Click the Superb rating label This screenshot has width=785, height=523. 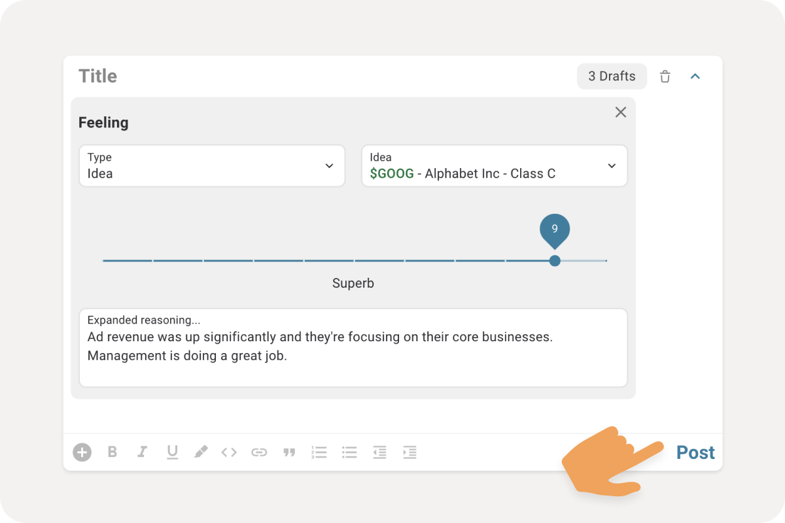pyautogui.click(x=353, y=284)
